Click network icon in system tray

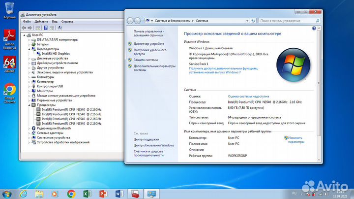tap(320, 194)
